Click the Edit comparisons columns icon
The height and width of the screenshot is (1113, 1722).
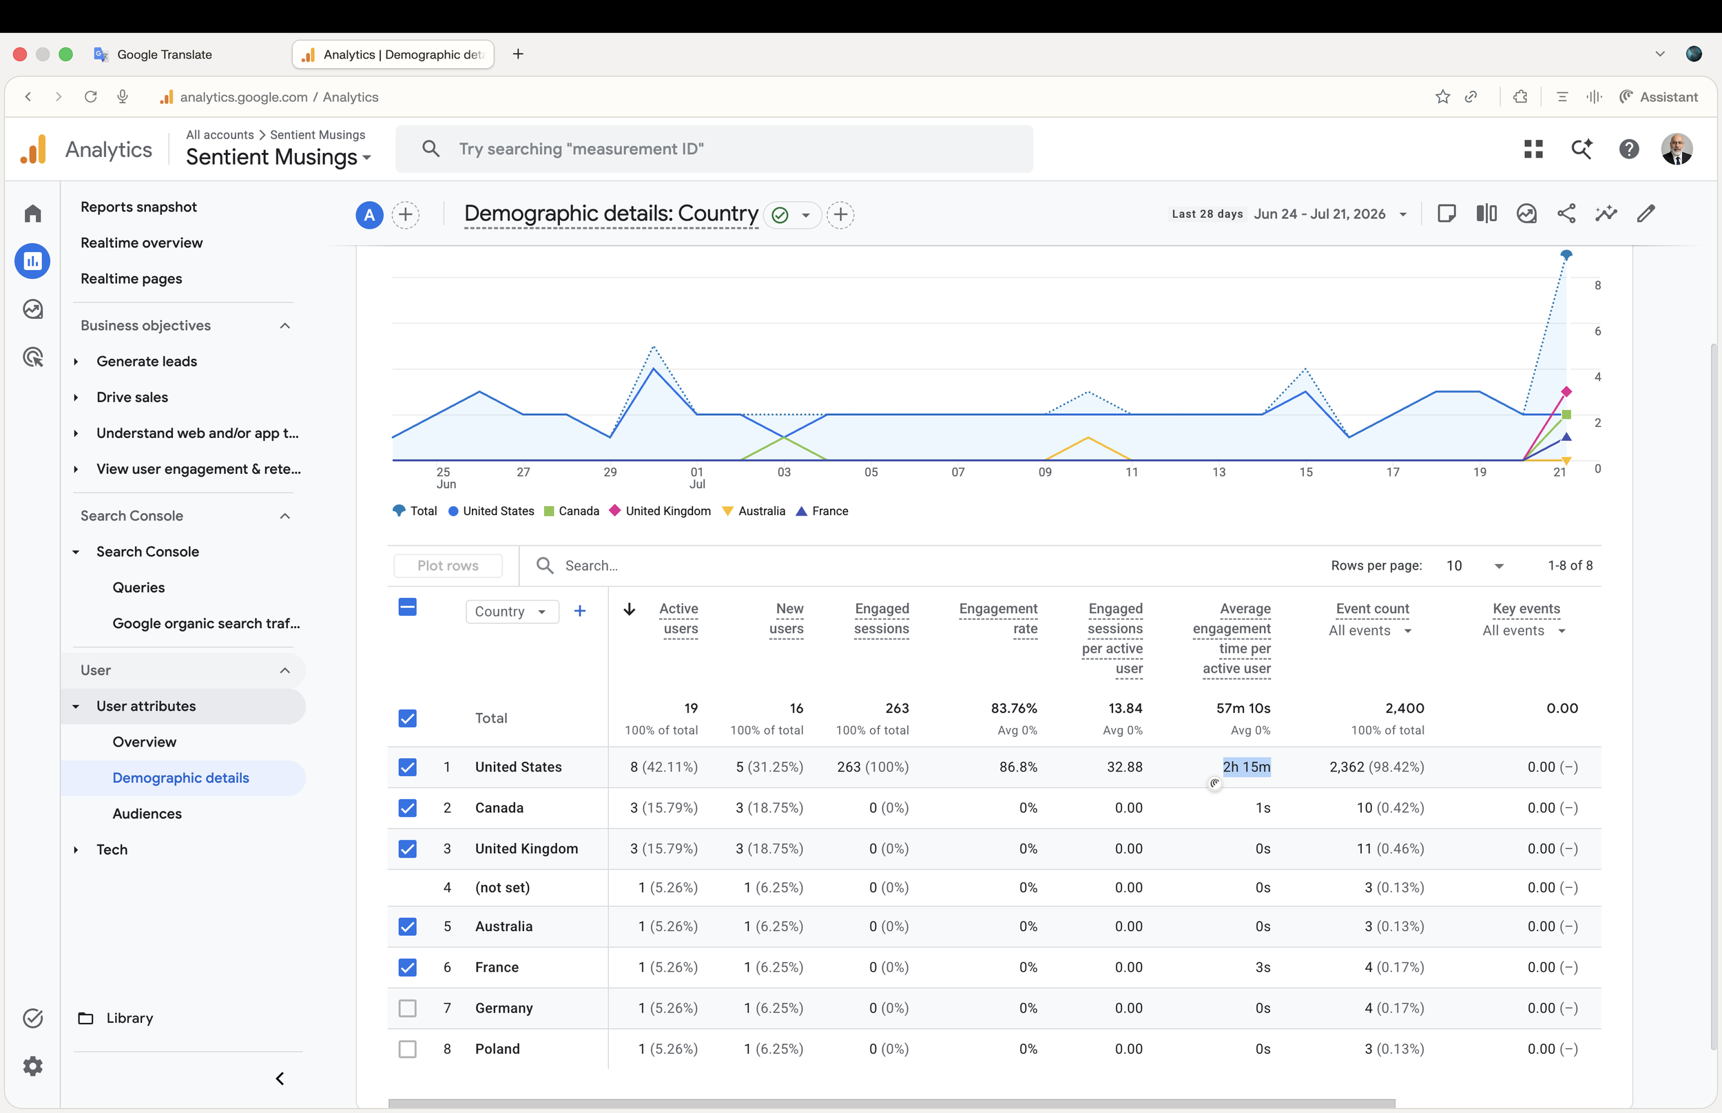(1486, 214)
